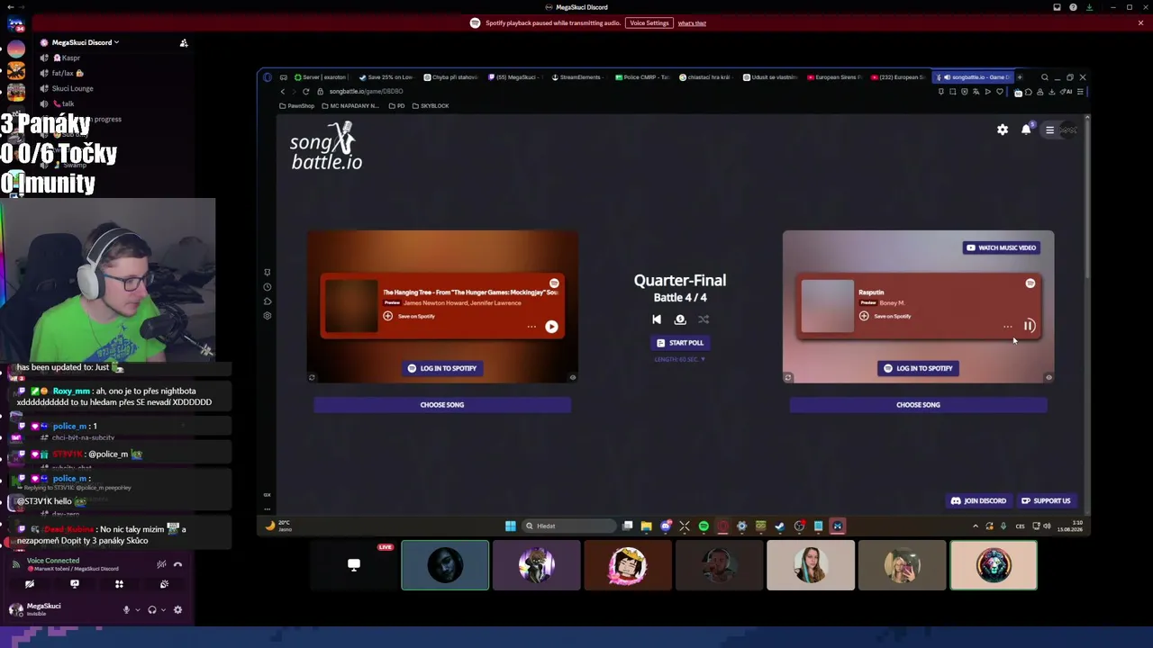Switch to the Server | exaroton browser tab
1153x648 pixels.
point(322,77)
